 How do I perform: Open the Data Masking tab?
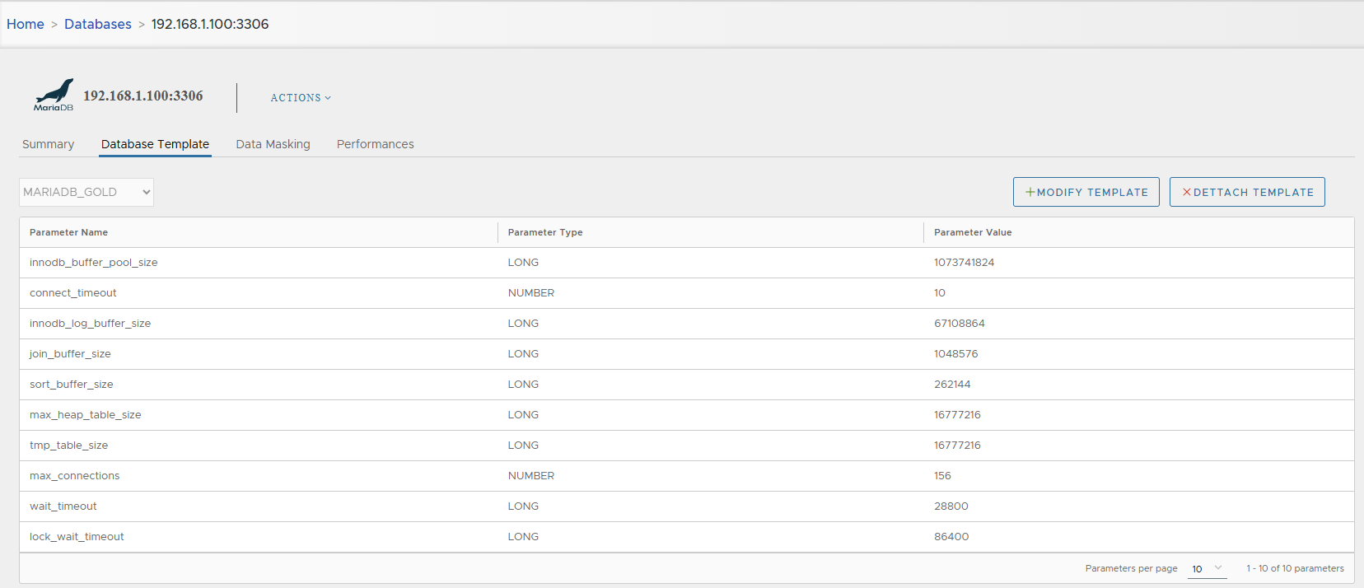click(273, 144)
